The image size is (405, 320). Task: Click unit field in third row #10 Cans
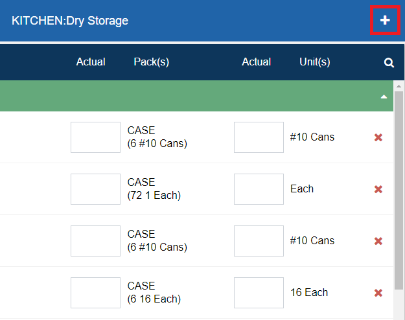(259, 241)
